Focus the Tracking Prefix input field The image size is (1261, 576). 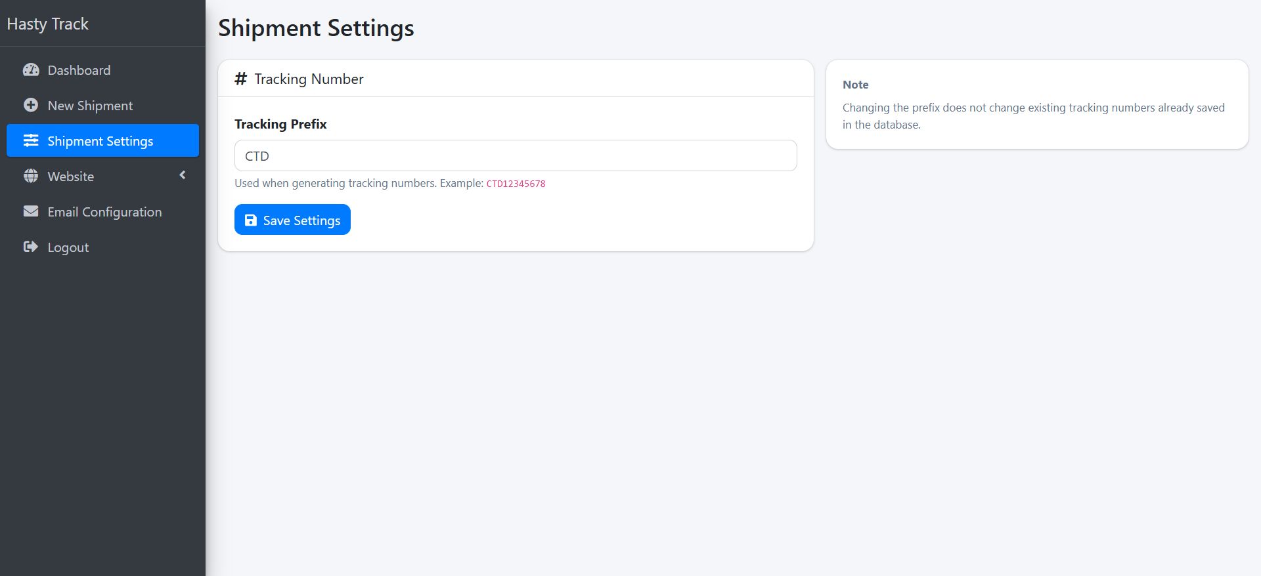(x=516, y=156)
